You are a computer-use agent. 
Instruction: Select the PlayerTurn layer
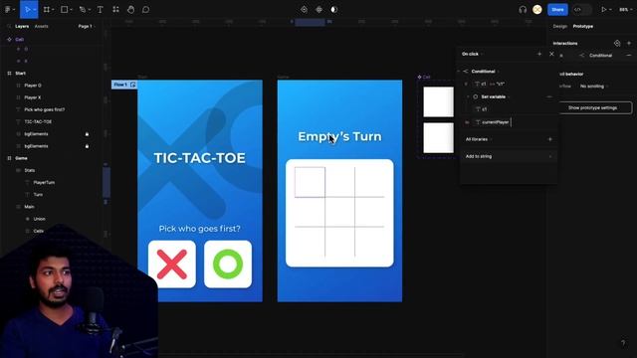(x=44, y=183)
